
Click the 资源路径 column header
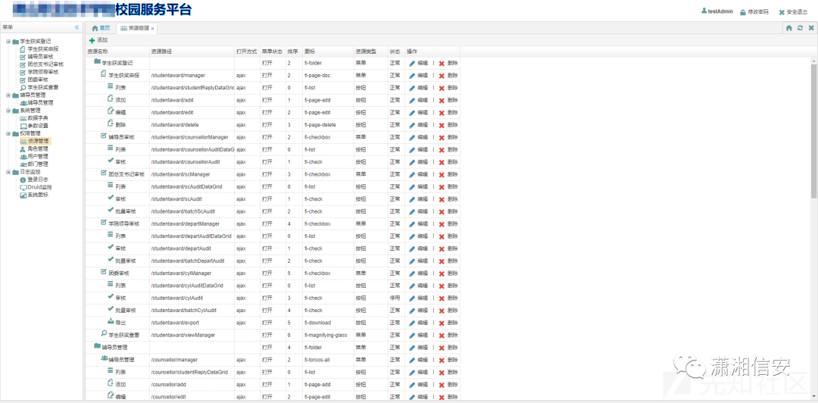click(192, 52)
